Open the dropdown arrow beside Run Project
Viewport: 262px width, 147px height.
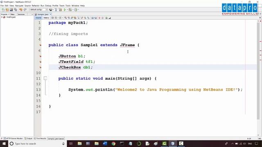tap(67, 10)
